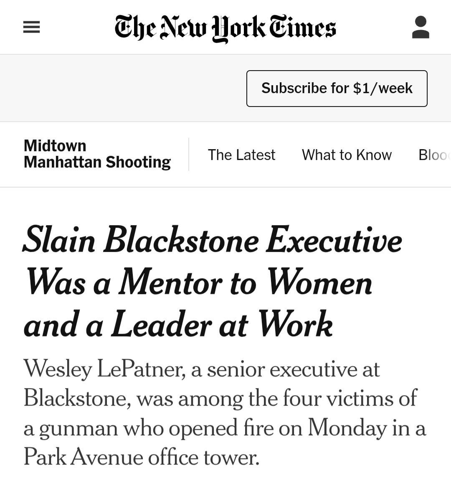Click the Slain Blackstone Executive headline
451x490 pixels.
pyautogui.click(x=213, y=282)
